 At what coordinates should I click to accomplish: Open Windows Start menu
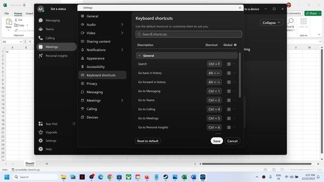click(7, 177)
